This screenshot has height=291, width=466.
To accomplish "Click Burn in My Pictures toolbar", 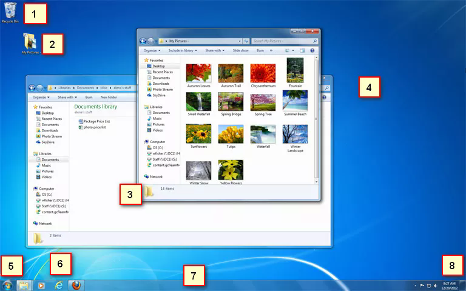I will (260, 50).
